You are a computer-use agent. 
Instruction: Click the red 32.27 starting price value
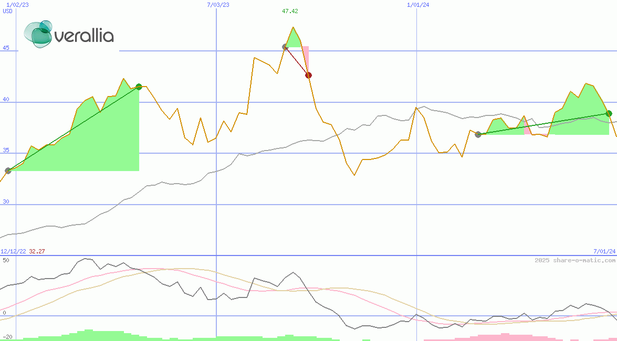[37, 251]
